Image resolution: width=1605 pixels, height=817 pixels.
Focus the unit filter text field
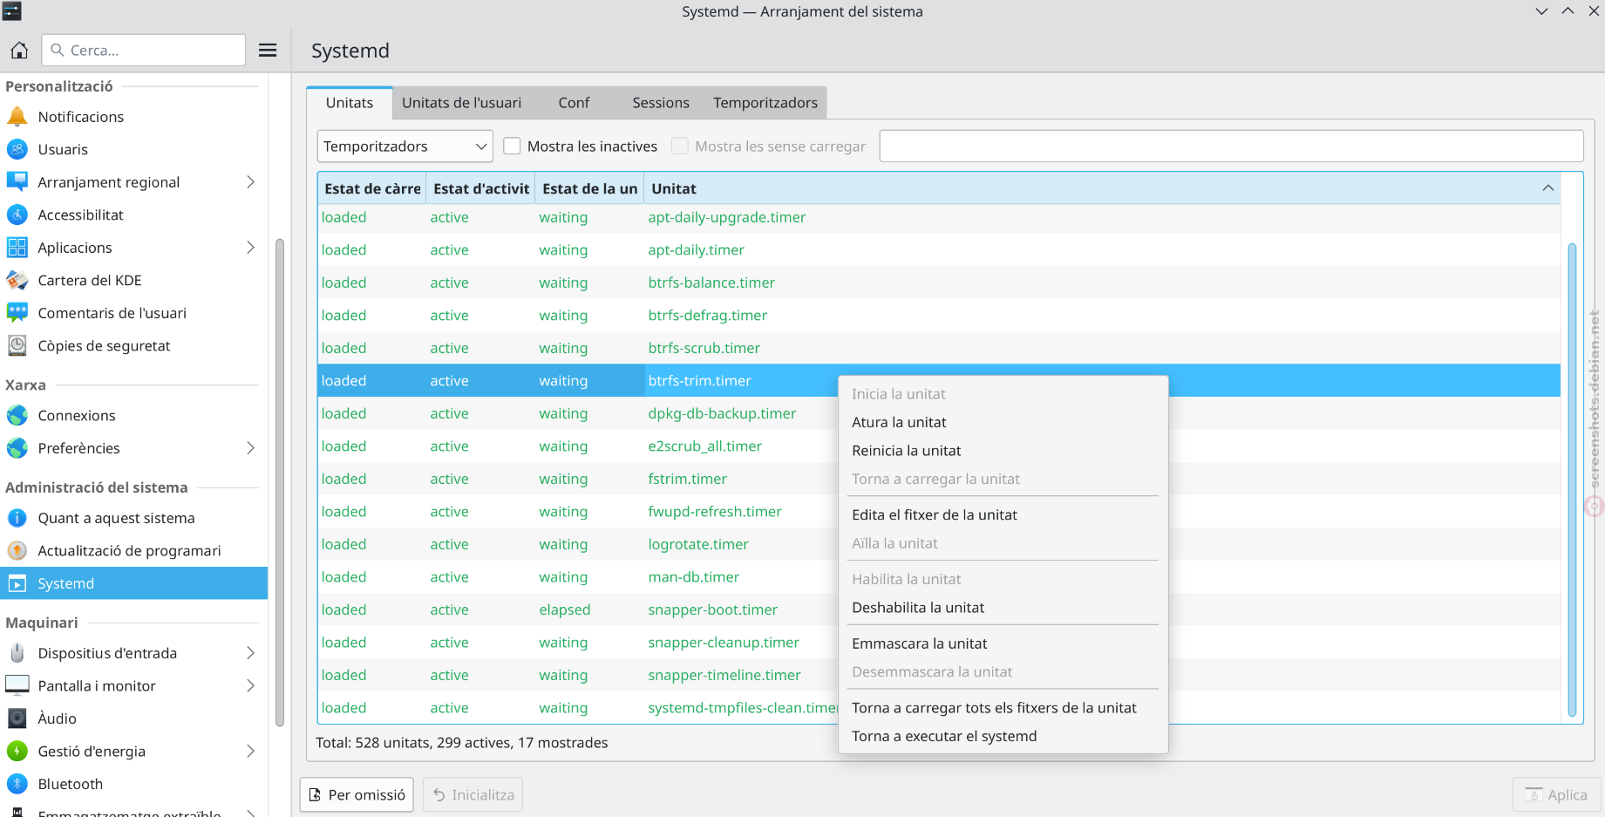pos(1231,146)
